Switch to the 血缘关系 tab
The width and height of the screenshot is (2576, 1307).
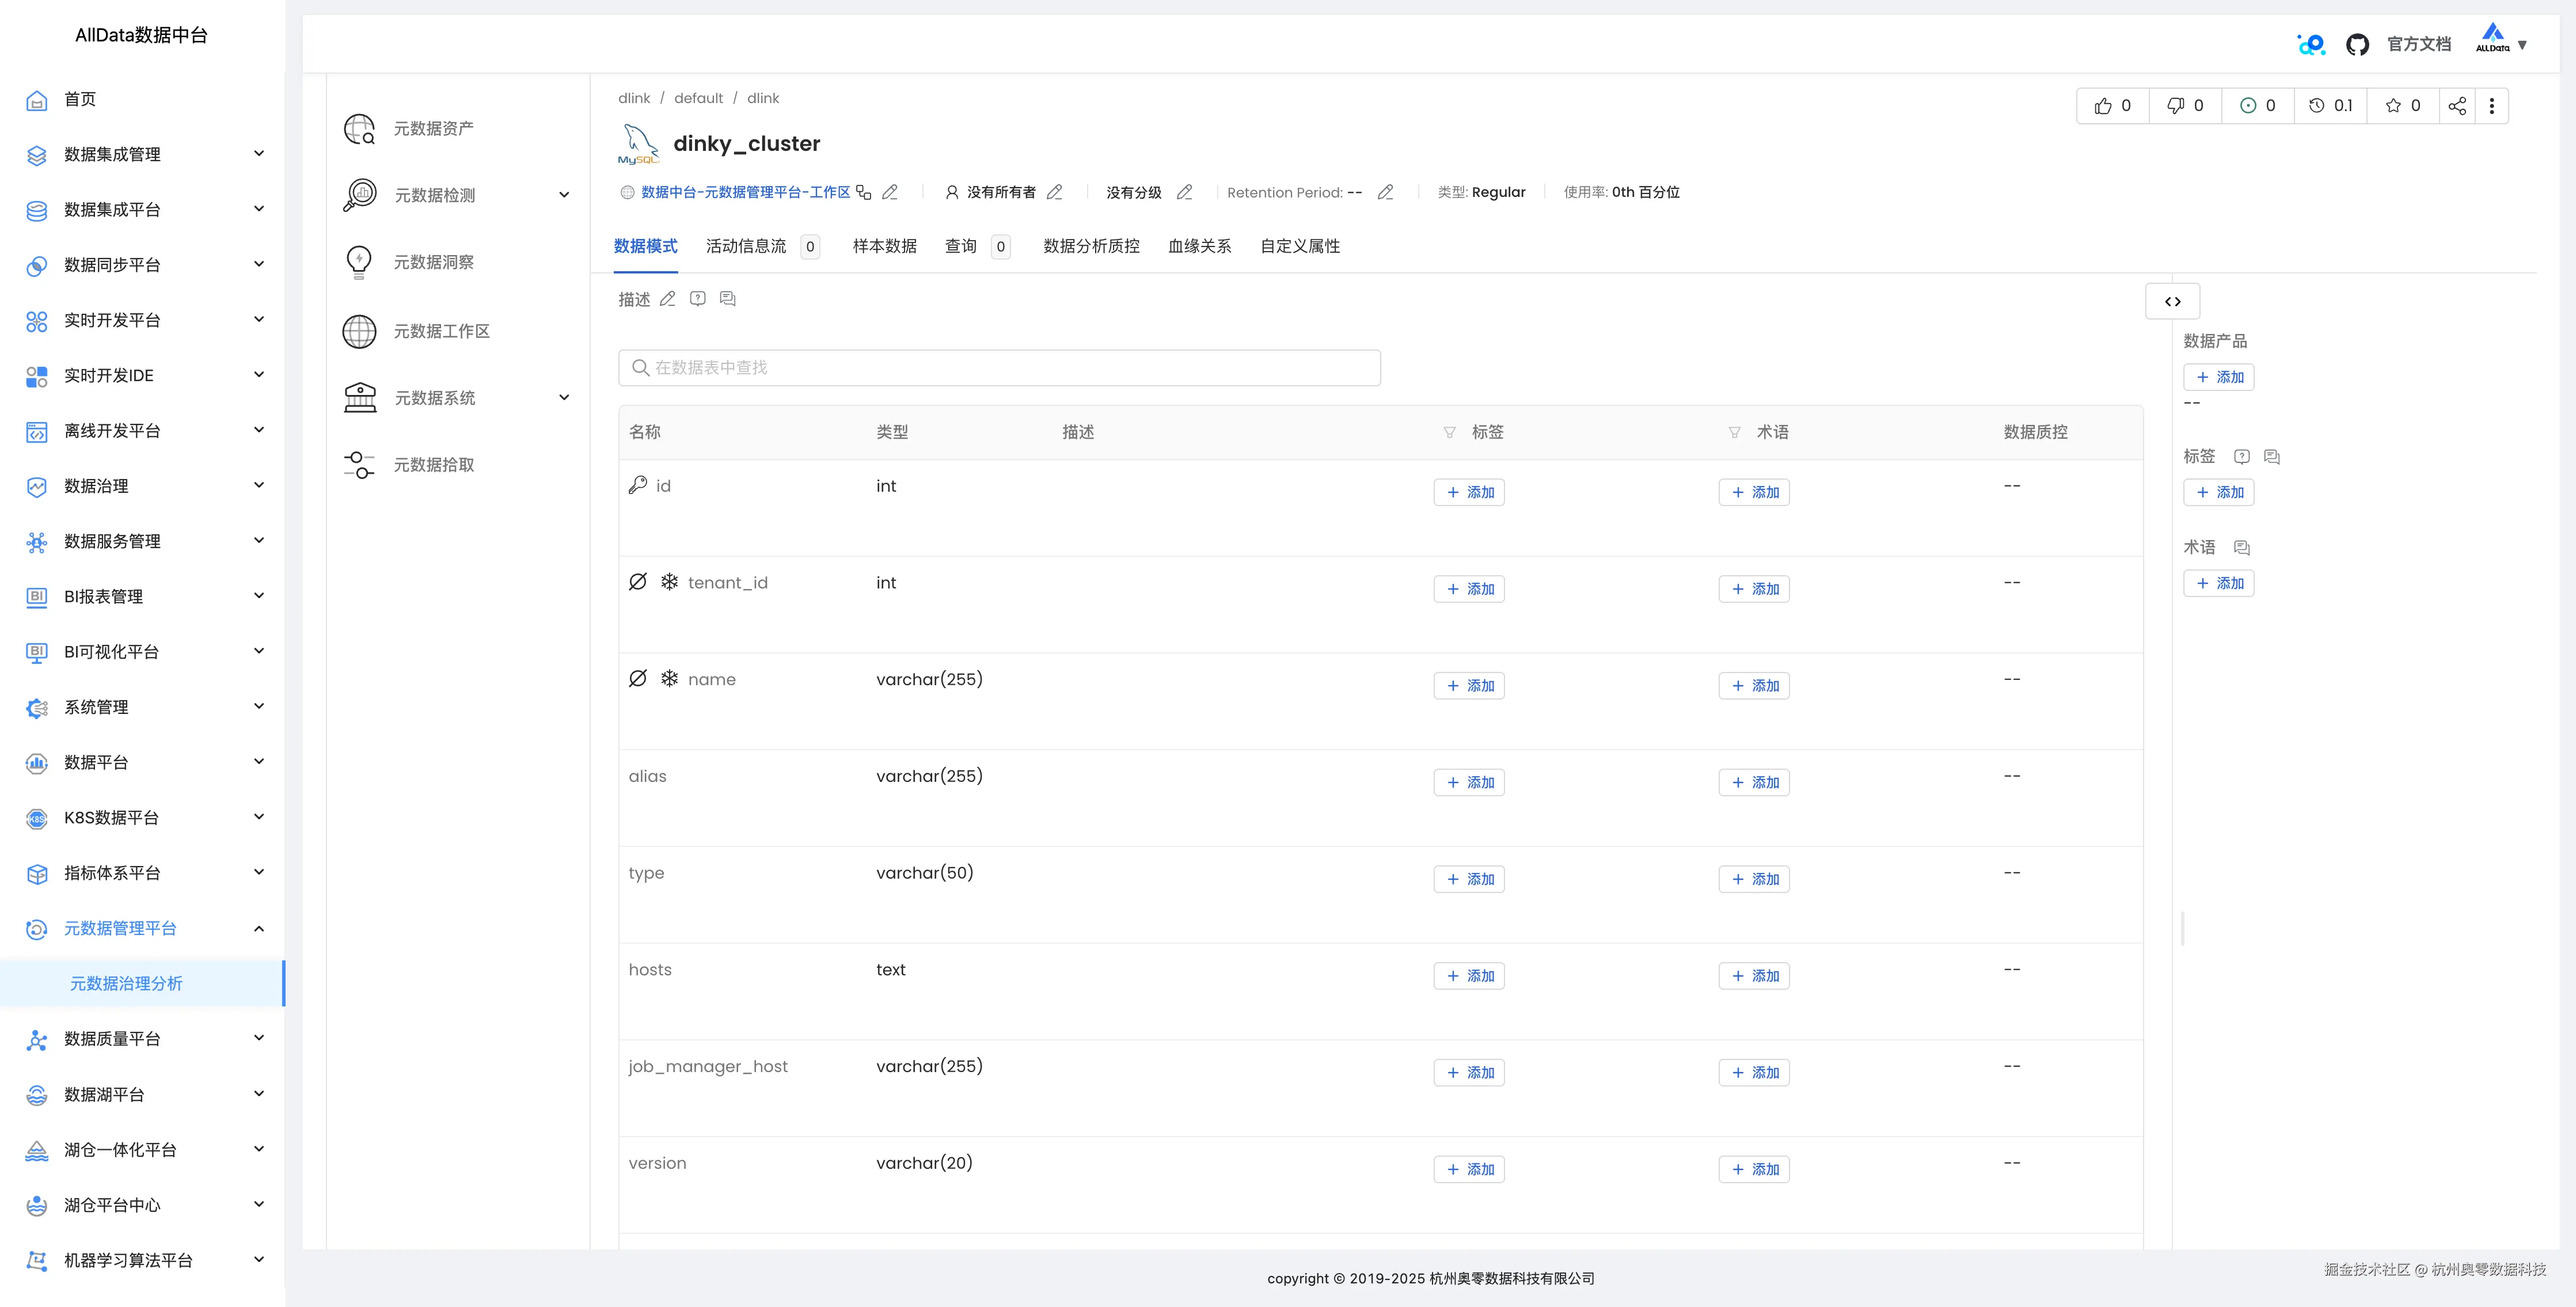click(1199, 246)
